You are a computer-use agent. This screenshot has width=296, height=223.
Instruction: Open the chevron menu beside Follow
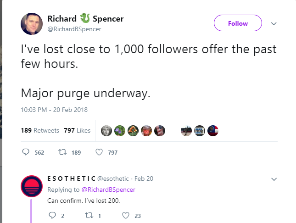click(274, 23)
